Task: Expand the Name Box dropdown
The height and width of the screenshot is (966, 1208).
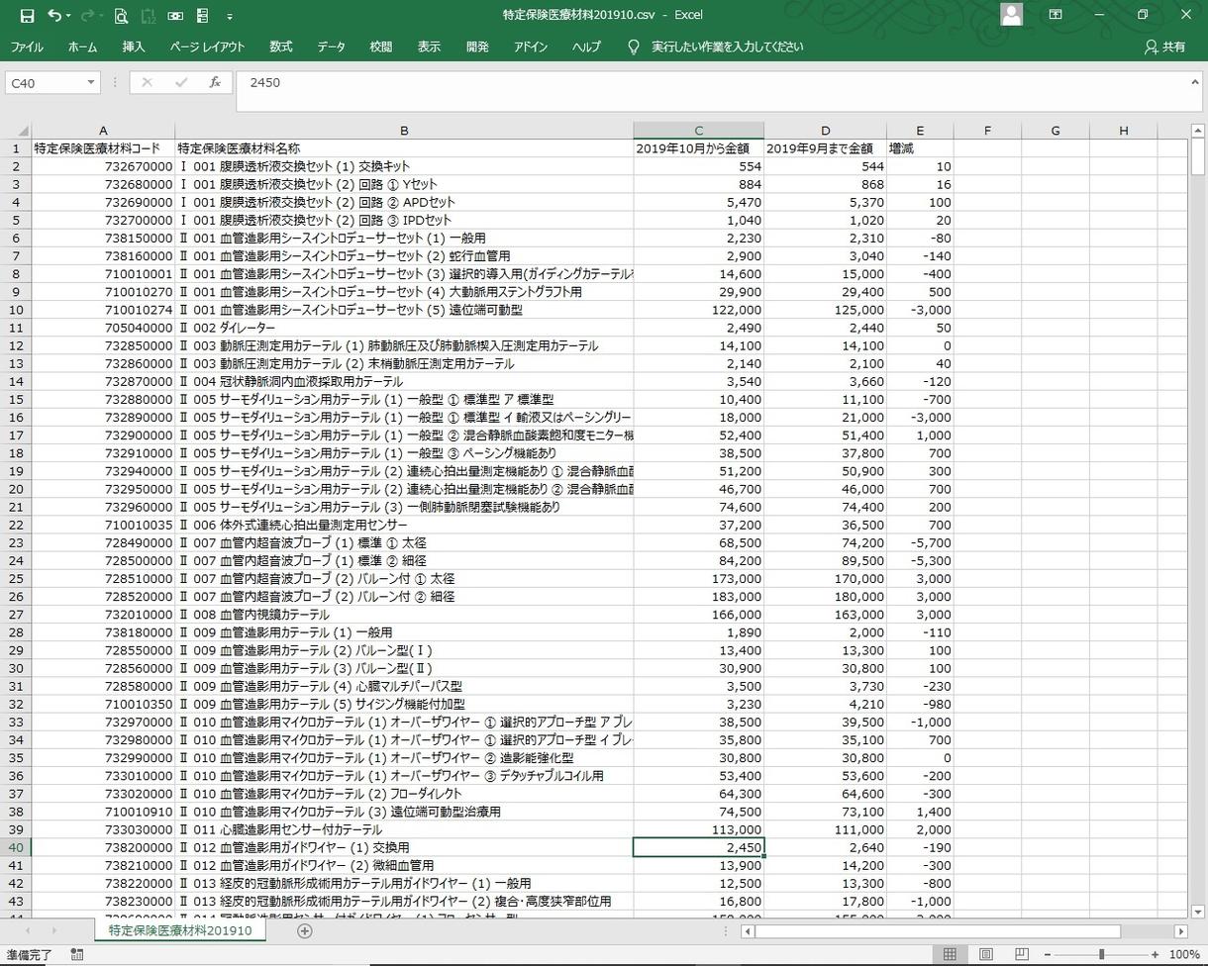Action: 91,83
